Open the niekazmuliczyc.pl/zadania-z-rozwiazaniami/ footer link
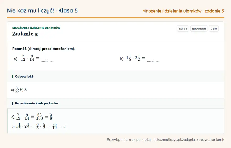The height and width of the screenshot is (148, 231). coord(188,140)
